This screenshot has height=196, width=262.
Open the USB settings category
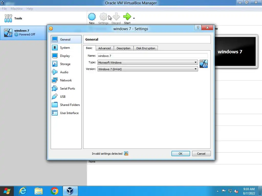pyautogui.click(x=66, y=97)
